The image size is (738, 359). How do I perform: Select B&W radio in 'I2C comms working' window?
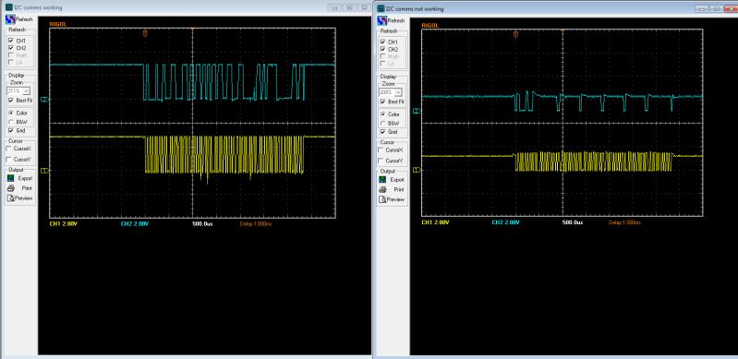11,122
